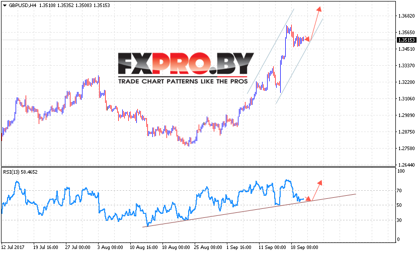Click the 18 Sep 08:00 time label
This screenshot has width=417, height=253.
[x=304, y=247]
